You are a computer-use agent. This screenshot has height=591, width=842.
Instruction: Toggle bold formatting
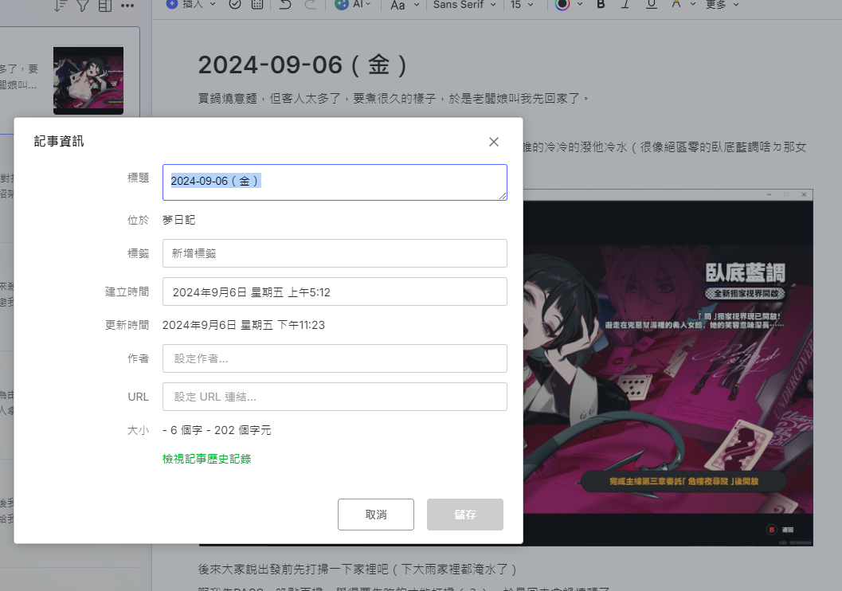pyautogui.click(x=601, y=4)
